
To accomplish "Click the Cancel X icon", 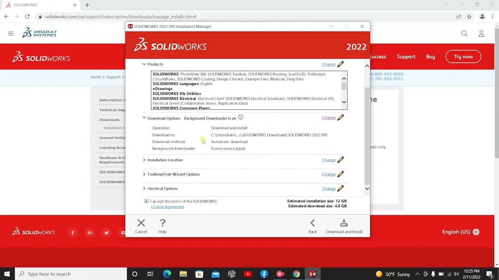I will coord(141,223).
